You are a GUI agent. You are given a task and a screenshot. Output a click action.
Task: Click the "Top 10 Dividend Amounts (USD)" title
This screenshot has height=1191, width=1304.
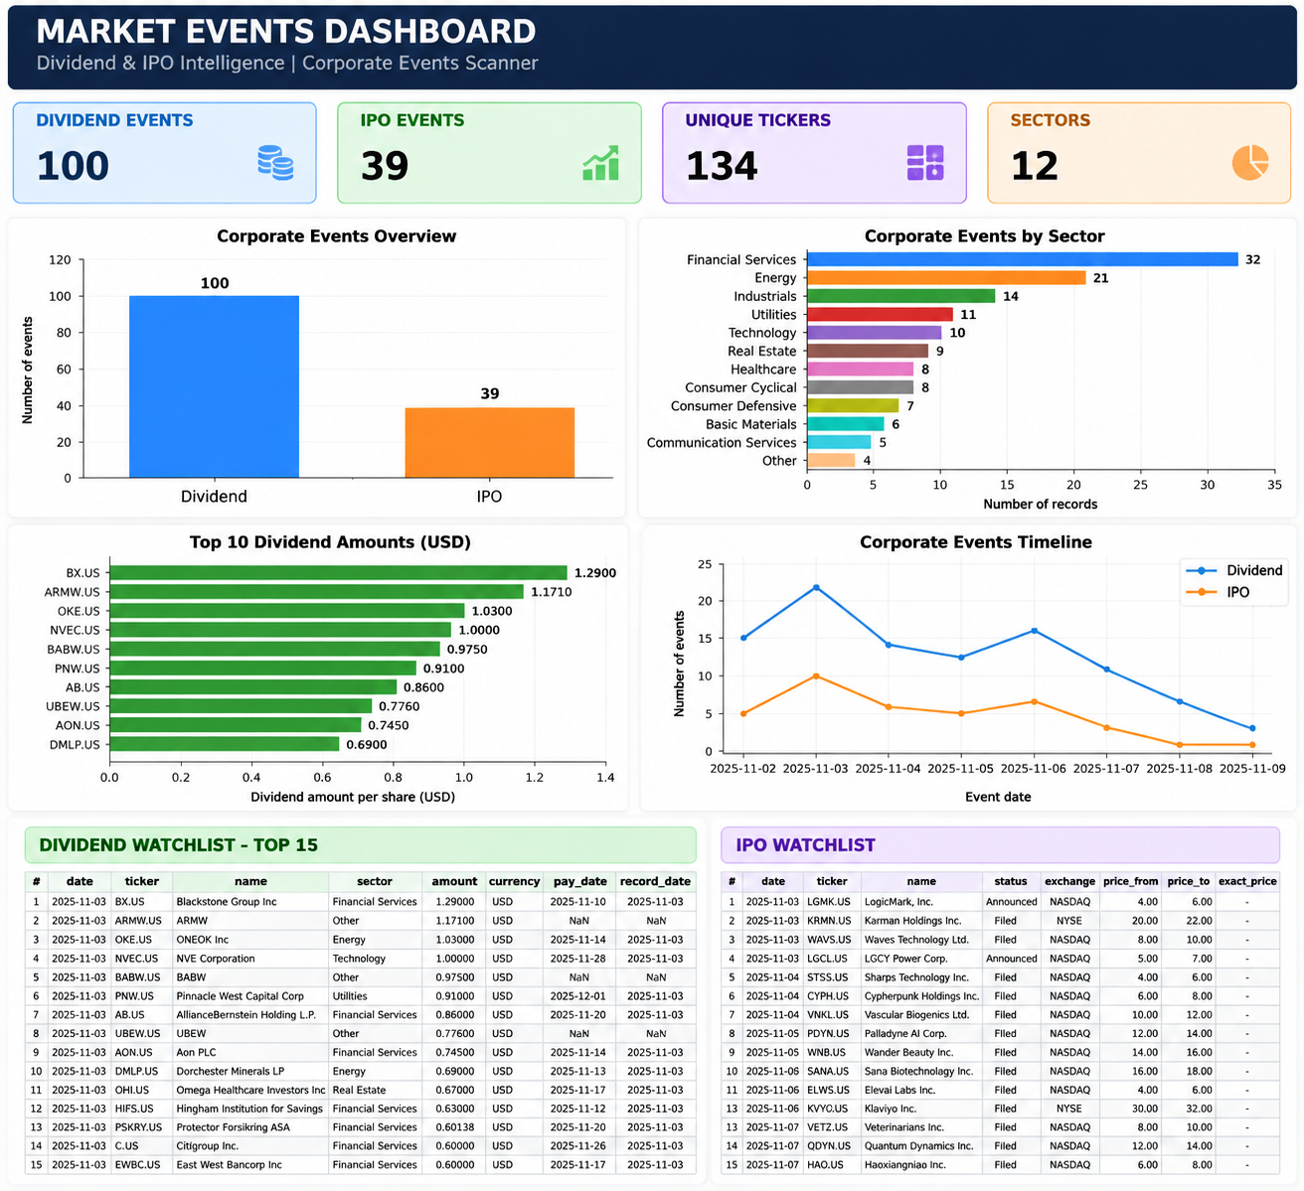point(330,542)
